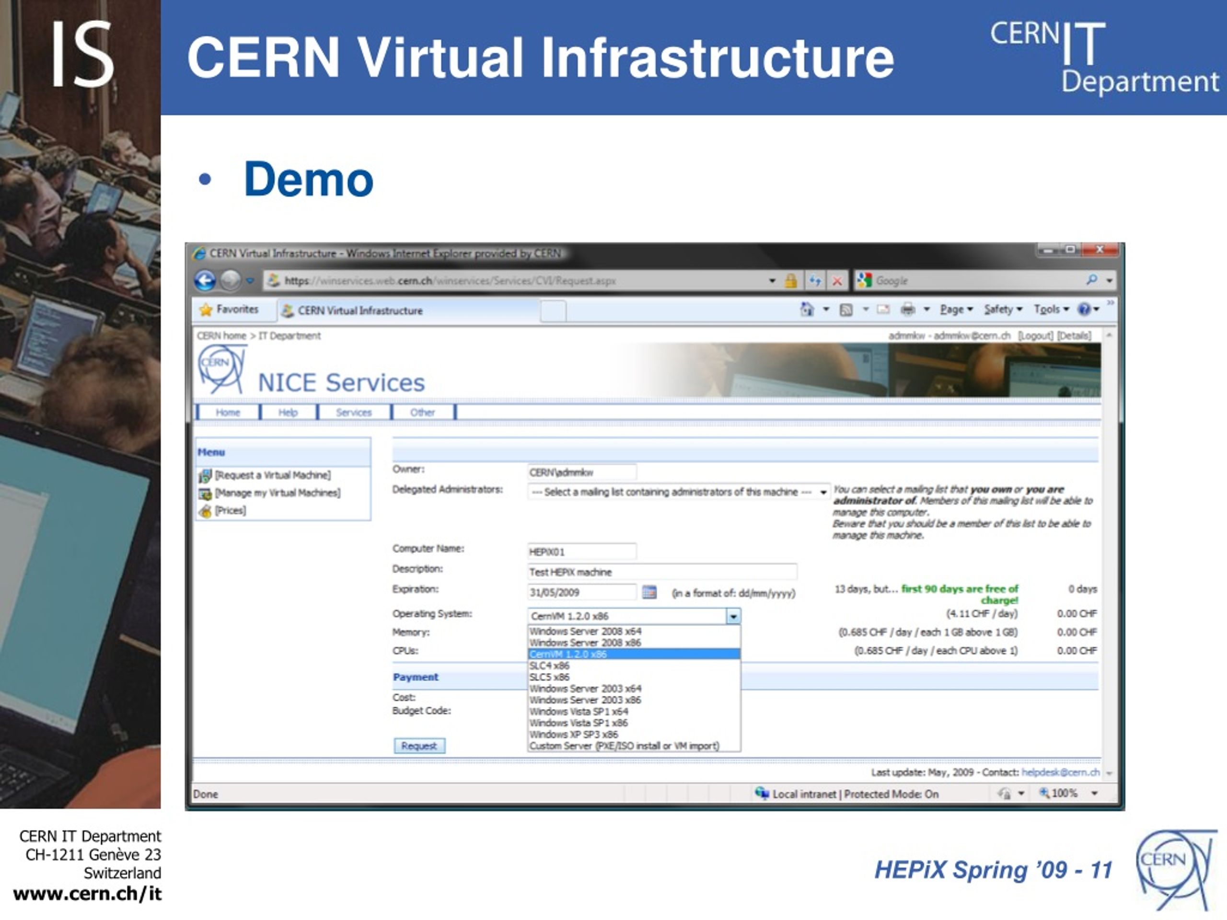Select Windows Server 2003 x86 option
Viewport: 1227px width, 920px height.
(x=634, y=700)
